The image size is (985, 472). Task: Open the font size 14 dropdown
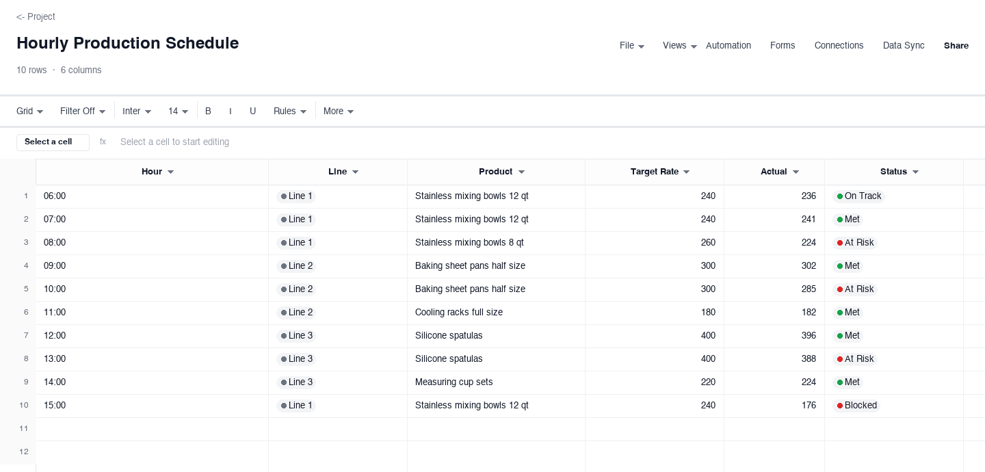tap(178, 111)
